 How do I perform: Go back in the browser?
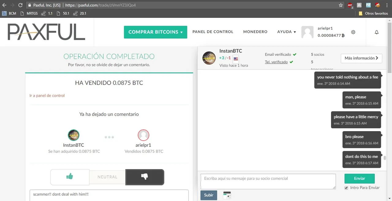[4, 5]
